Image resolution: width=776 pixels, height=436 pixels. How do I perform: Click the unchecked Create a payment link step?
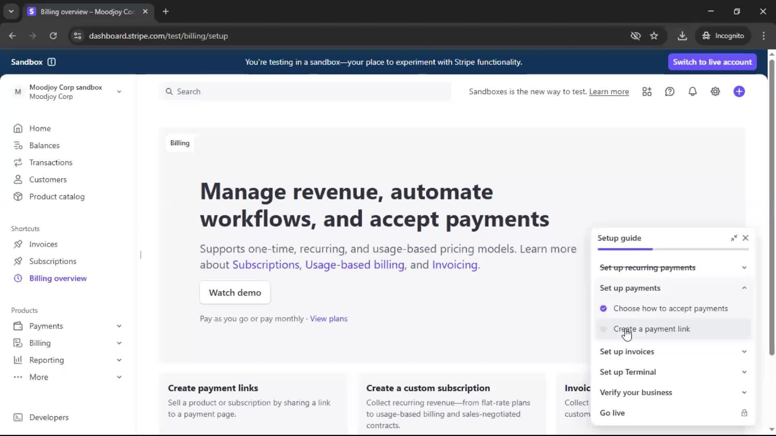[x=652, y=329]
